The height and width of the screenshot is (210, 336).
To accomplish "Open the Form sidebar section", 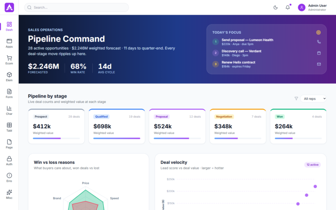I will coord(9,94).
